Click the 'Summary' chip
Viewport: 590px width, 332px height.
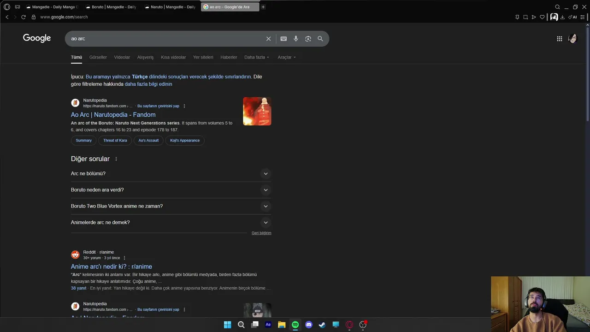(84, 141)
